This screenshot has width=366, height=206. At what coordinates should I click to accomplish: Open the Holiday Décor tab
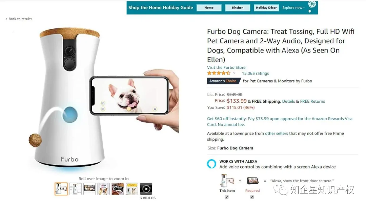[x=266, y=8]
